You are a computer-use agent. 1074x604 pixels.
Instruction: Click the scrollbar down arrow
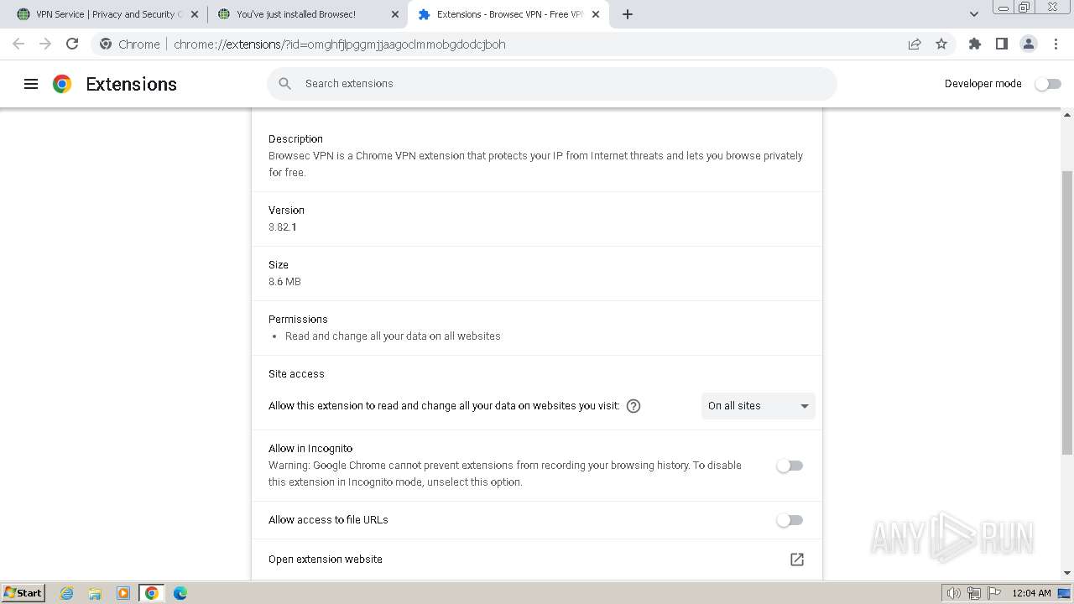(x=1067, y=573)
